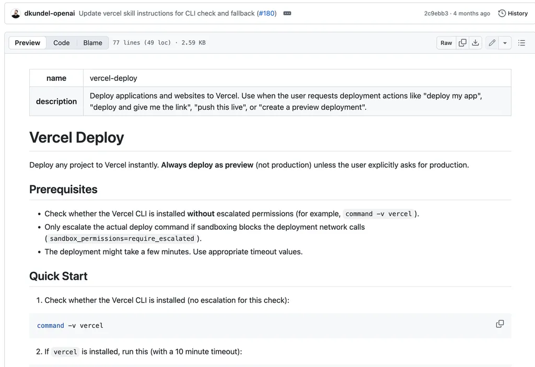Click 'Quick Start' heading
The height and width of the screenshot is (367, 535).
[x=59, y=276]
